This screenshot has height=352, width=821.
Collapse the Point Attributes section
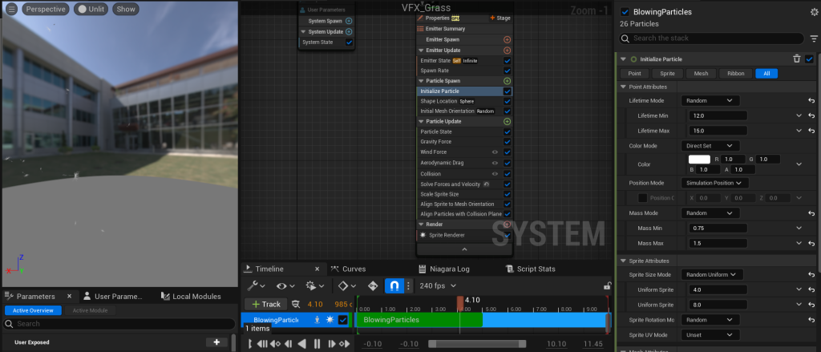tap(623, 87)
